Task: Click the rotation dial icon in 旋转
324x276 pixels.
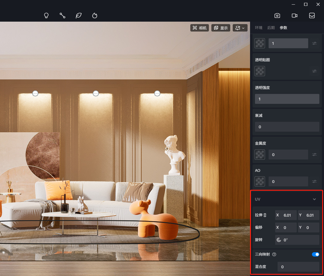Action: 279,240
